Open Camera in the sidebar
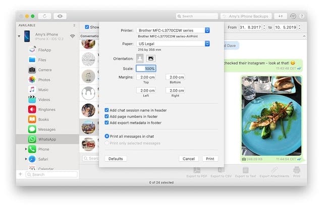The width and height of the screenshot is (323, 207). tap(45, 70)
